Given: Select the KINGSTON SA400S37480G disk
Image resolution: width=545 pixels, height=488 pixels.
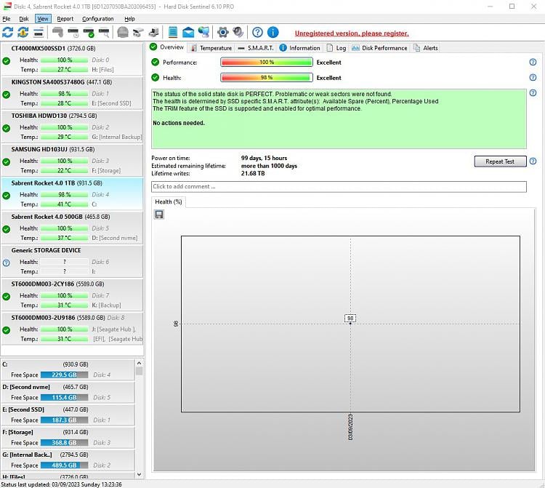Looking at the screenshot, I should coord(72,92).
